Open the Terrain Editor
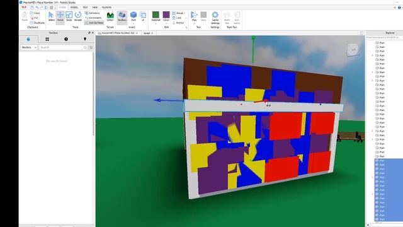The width and height of the screenshot is (403, 227). pos(110,16)
